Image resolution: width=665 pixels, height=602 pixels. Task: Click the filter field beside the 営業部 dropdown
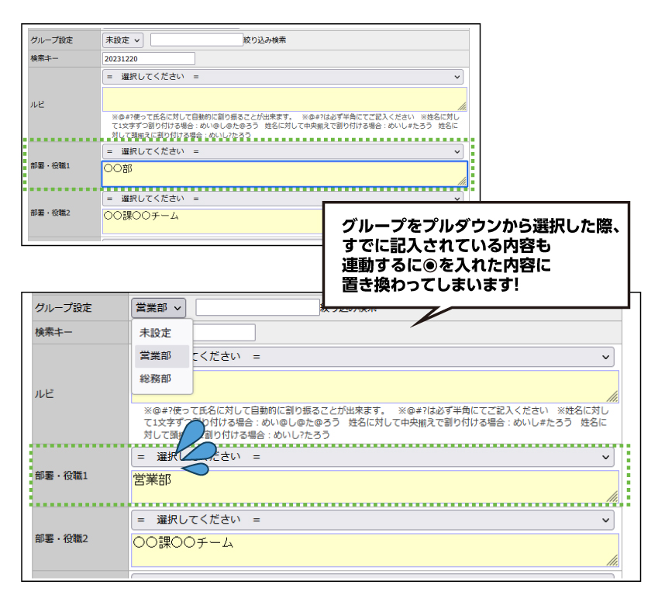tap(257, 308)
